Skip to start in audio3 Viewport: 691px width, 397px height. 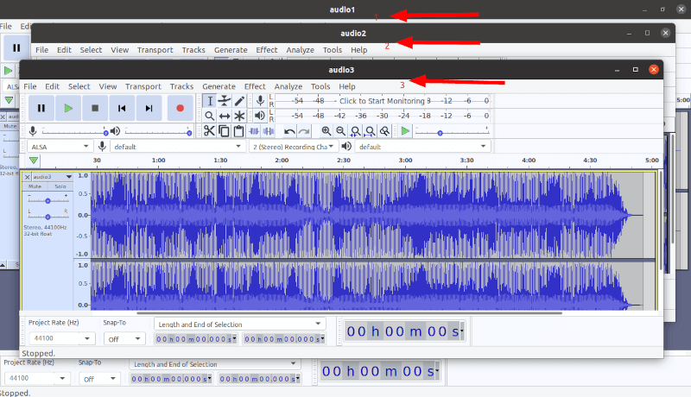click(x=122, y=108)
